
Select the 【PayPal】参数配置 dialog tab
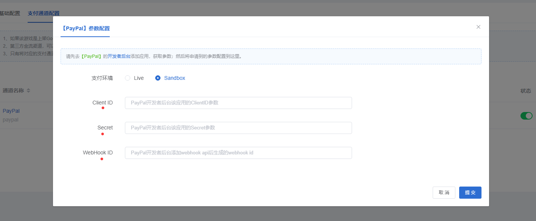click(x=85, y=28)
